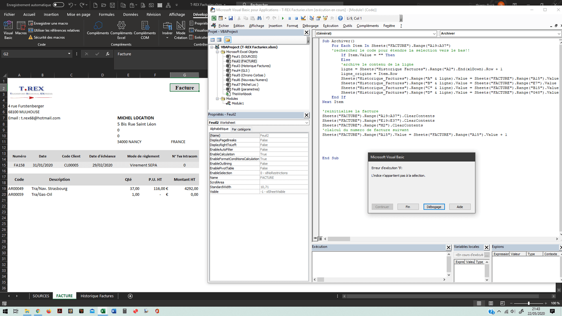Click the Macros ribbon icon

coord(21,28)
